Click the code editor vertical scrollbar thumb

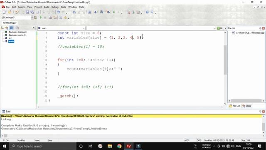tap(225, 60)
